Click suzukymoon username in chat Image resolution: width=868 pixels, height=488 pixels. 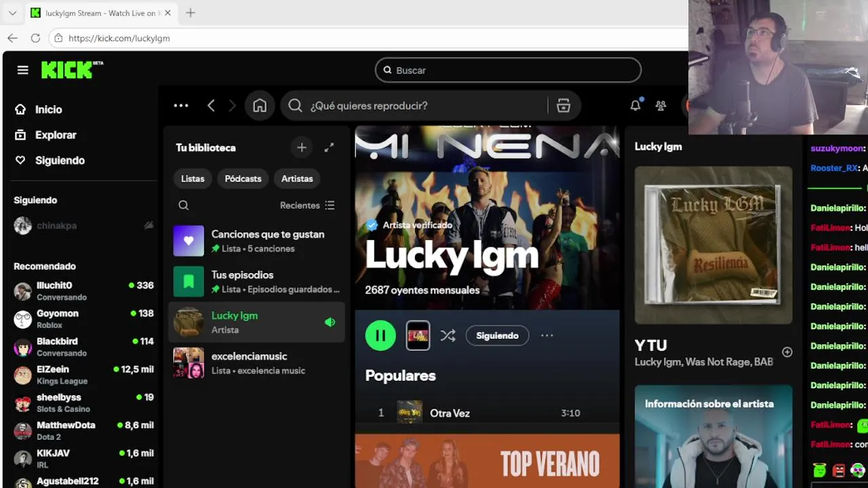(x=837, y=148)
